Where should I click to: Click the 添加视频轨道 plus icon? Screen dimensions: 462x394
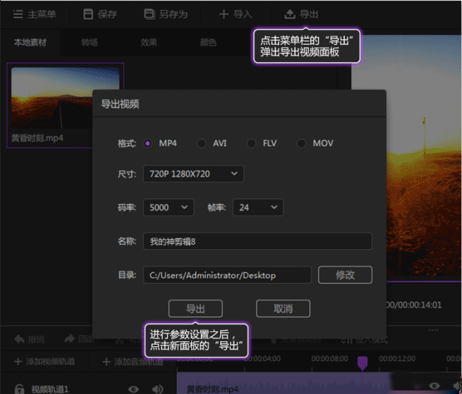pyautogui.click(x=18, y=362)
